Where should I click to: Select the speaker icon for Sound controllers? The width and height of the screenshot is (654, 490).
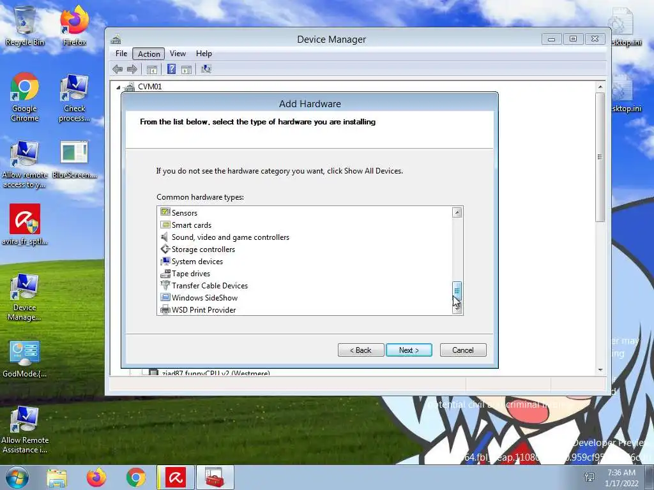click(x=165, y=237)
